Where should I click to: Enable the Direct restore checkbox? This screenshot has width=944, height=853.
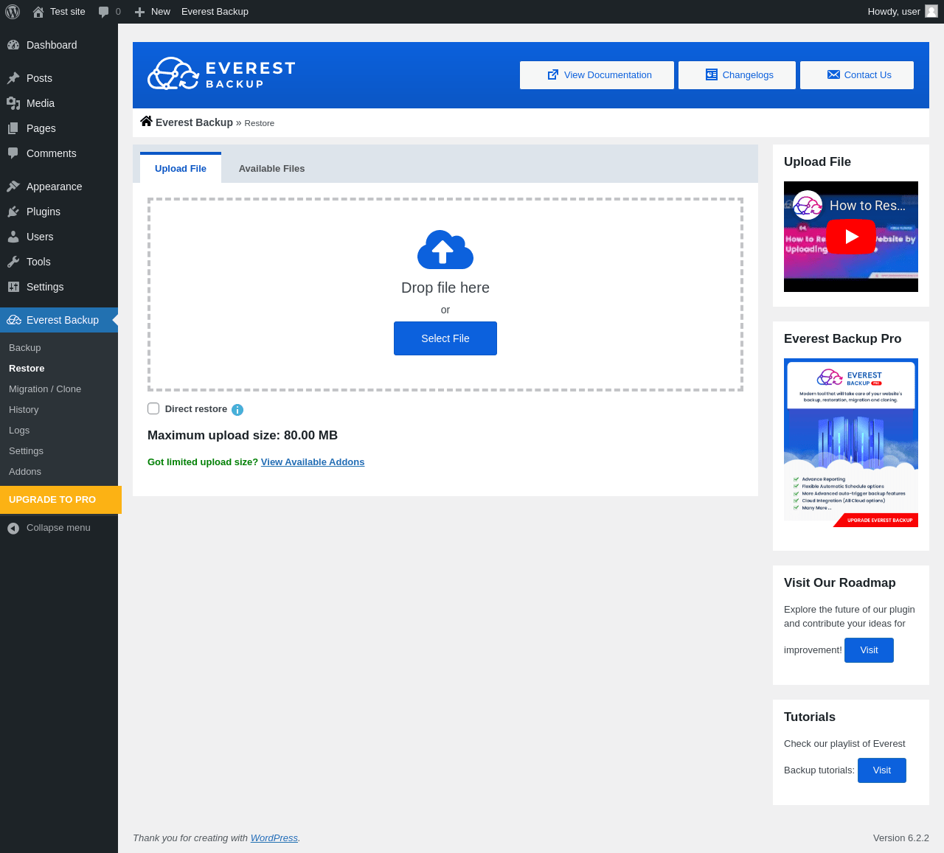tap(153, 408)
